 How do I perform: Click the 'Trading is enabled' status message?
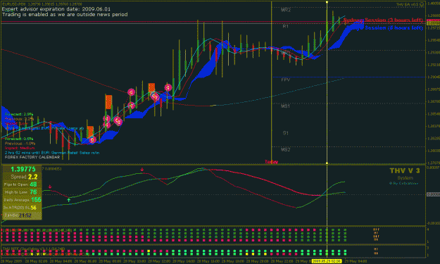click(65, 14)
